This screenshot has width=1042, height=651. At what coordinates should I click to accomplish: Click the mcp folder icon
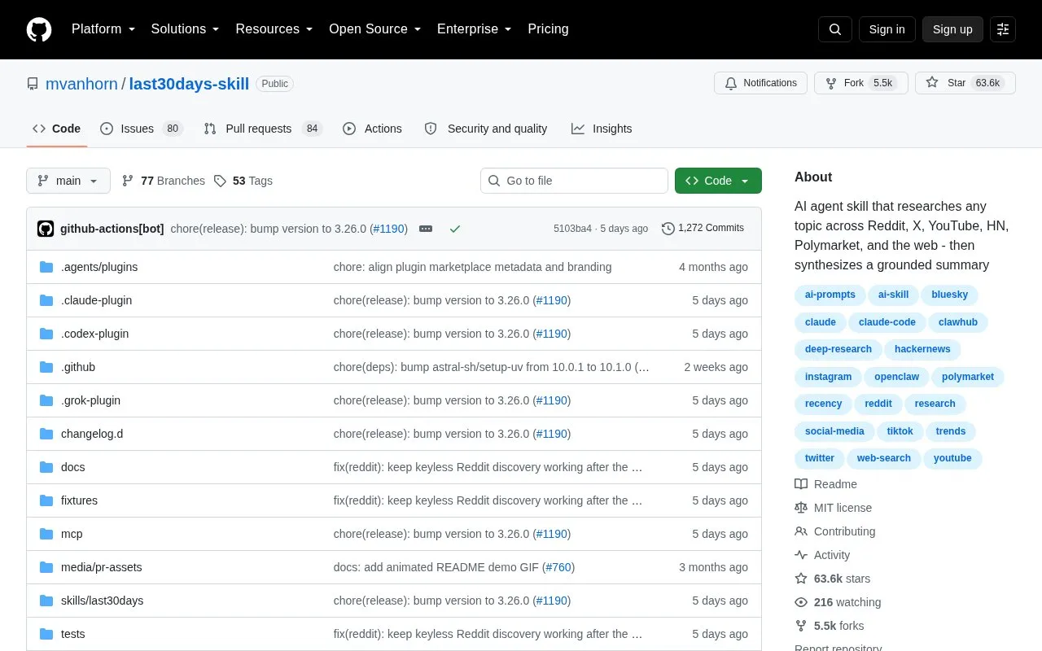click(46, 534)
